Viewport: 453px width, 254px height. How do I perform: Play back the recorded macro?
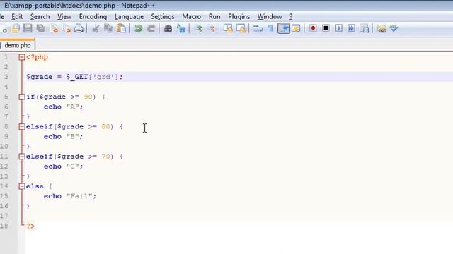click(x=338, y=28)
